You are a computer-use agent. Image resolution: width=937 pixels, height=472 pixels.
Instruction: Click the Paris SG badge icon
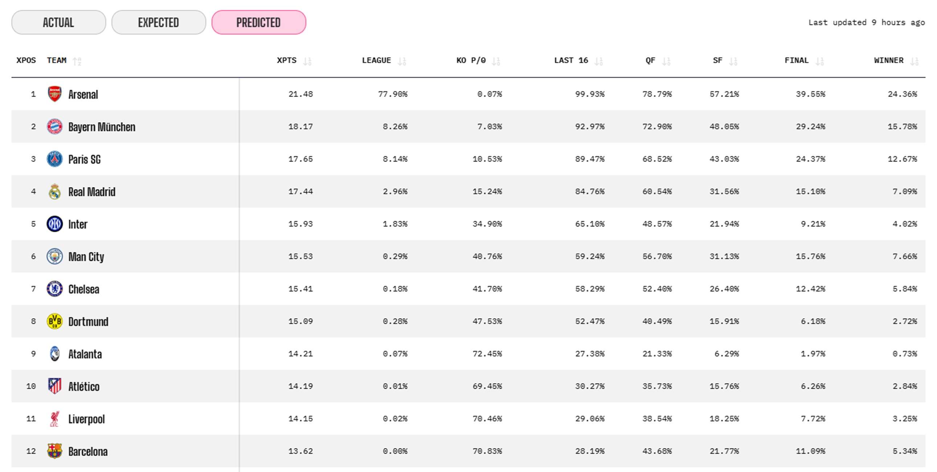(x=54, y=159)
